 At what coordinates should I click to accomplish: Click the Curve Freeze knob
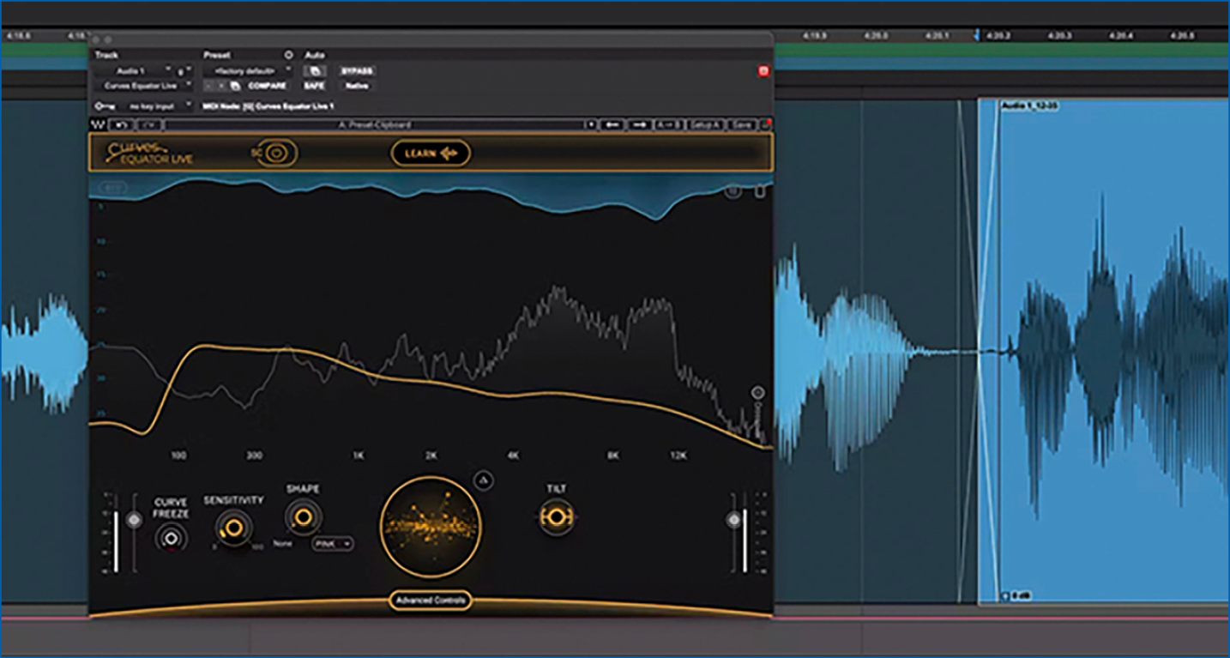pyautogui.click(x=171, y=538)
